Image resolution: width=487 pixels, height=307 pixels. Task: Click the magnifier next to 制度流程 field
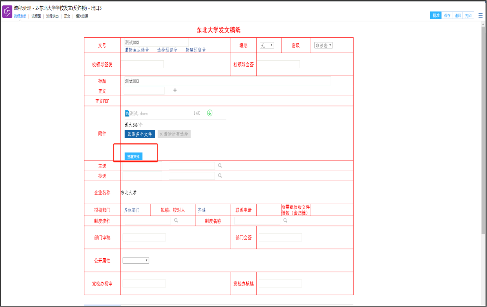[x=176, y=221]
